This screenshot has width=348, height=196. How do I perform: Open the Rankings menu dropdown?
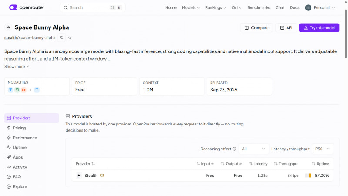pos(215,7)
